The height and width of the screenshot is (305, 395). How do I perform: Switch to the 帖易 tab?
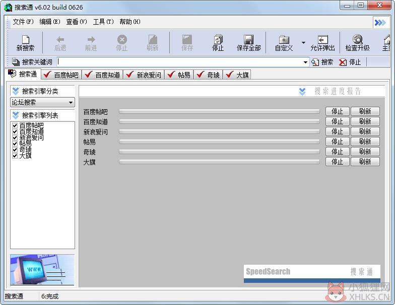coord(179,75)
